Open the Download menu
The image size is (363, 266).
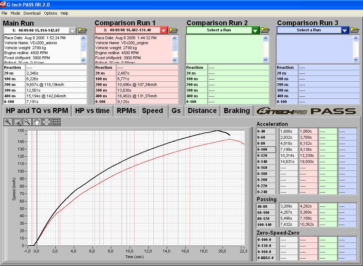(x=32, y=13)
